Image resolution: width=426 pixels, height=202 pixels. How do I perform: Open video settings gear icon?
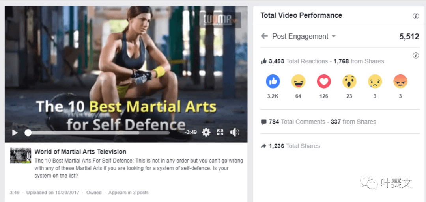pyautogui.click(x=206, y=132)
